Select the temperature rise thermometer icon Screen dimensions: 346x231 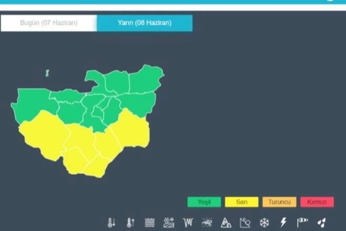131,223
